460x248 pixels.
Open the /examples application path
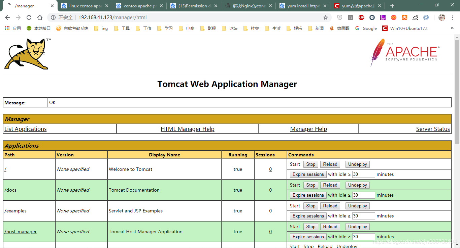[15, 211]
